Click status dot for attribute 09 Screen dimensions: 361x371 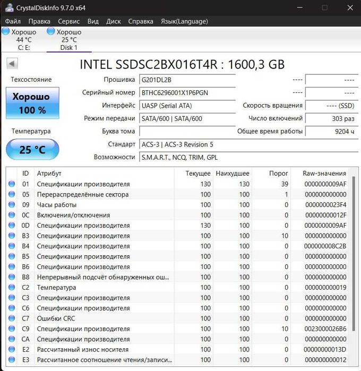tap(12, 204)
